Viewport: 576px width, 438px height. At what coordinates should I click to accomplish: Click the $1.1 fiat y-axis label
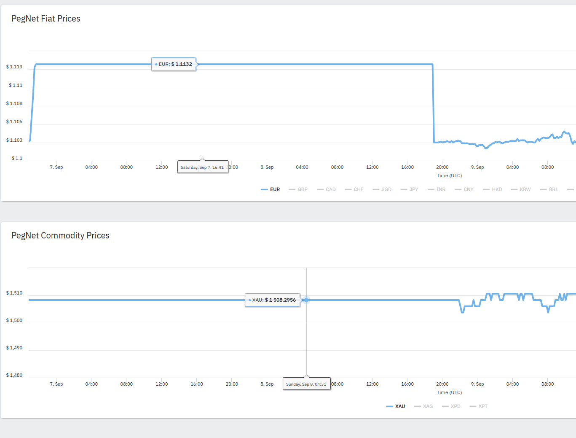click(17, 158)
